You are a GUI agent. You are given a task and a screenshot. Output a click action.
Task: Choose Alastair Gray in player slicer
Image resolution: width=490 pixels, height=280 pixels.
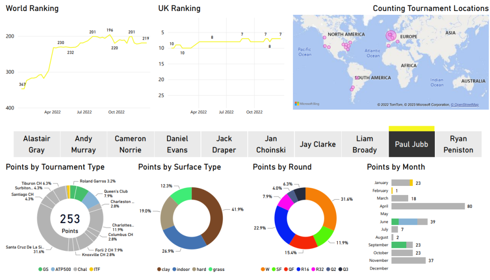36,144
